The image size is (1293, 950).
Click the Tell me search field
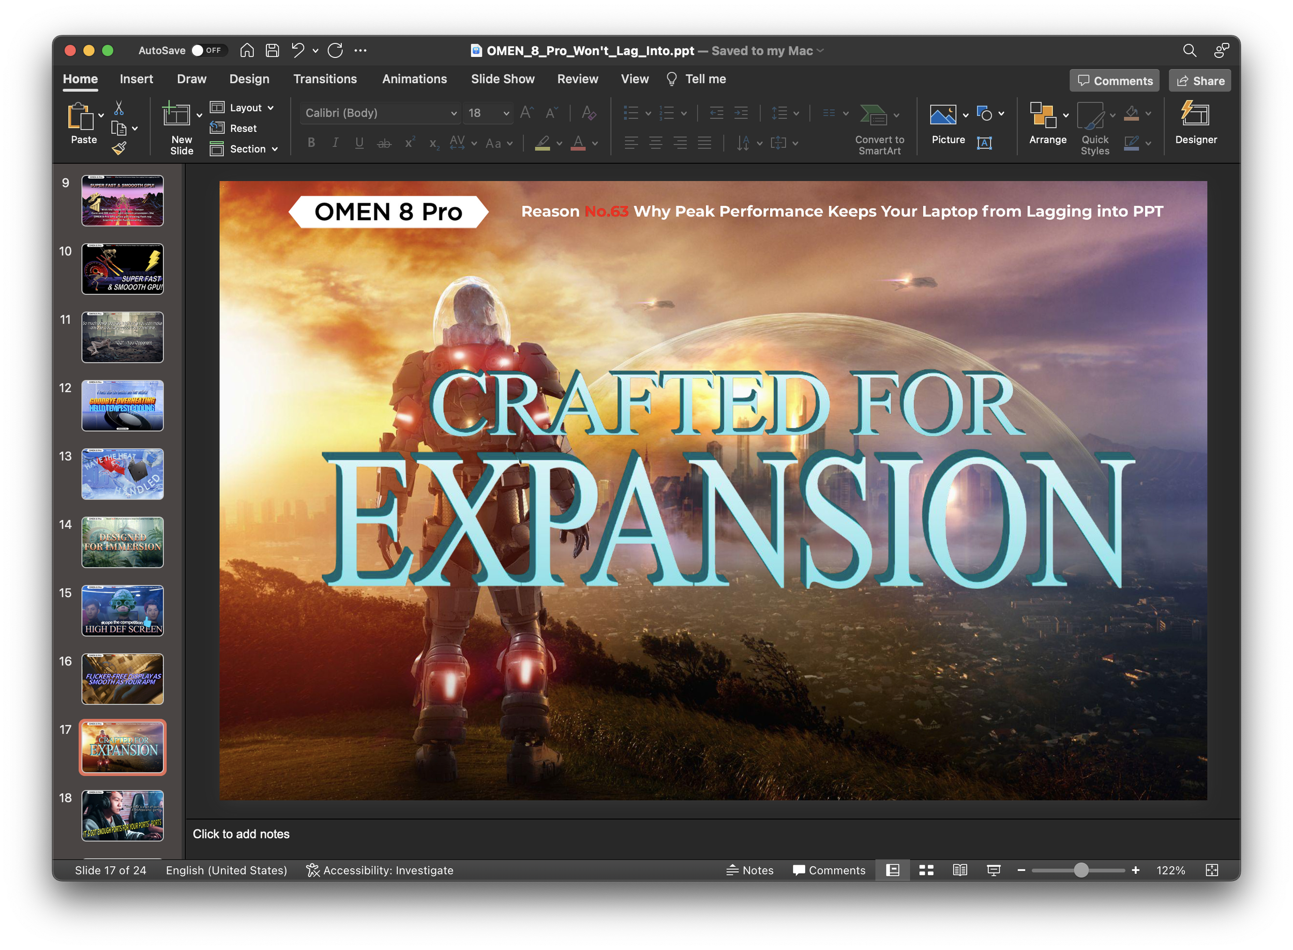[x=696, y=79]
